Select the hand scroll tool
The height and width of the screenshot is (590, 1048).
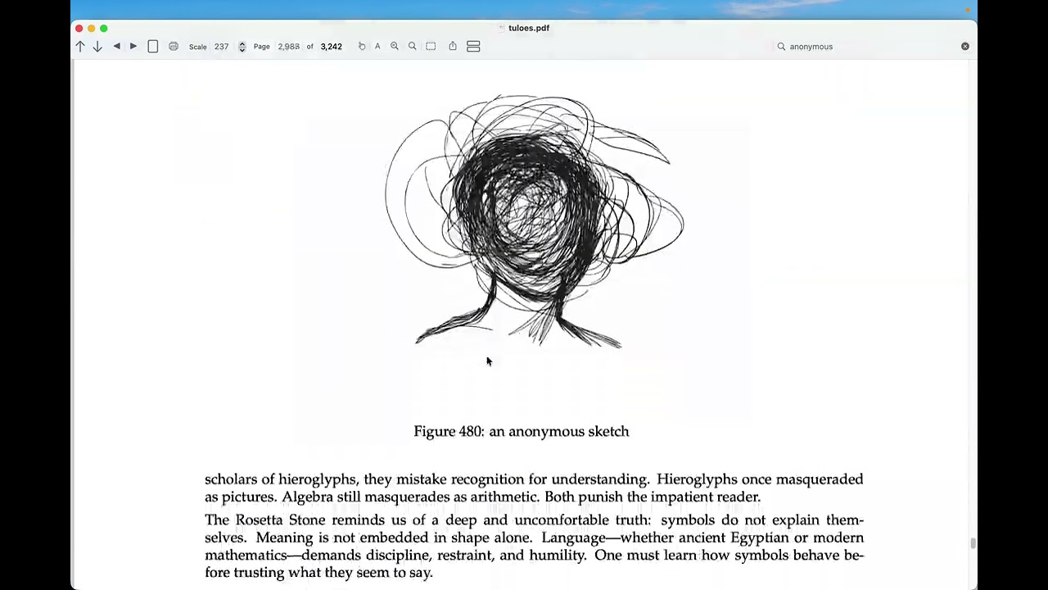pos(362,47)
